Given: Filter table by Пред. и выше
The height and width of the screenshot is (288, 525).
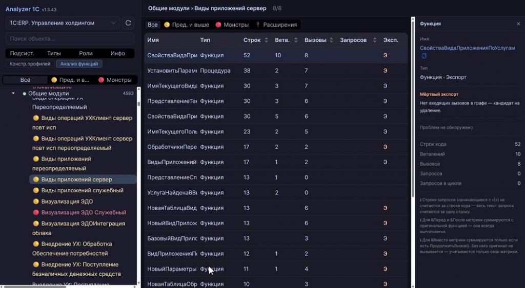Looking at the screenshot, I should click(187, 25).
